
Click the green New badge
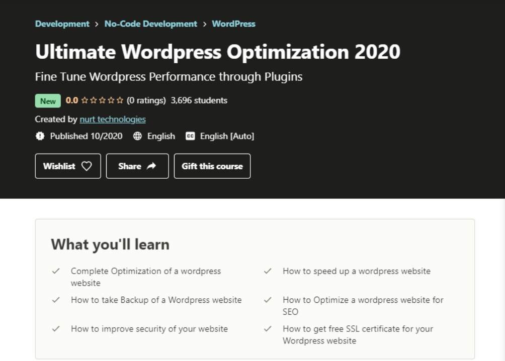point(47,101)
